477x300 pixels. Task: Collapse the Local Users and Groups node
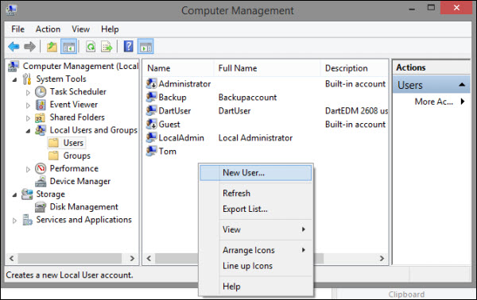[x=28, y=131]
